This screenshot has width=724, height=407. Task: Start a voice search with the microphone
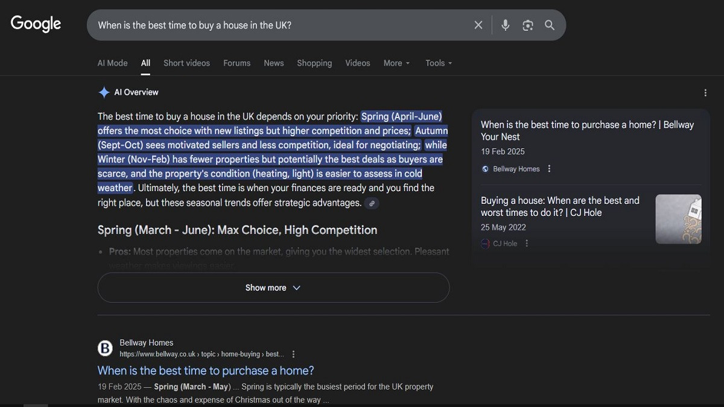pyautogui.click(x=505, y=25)
